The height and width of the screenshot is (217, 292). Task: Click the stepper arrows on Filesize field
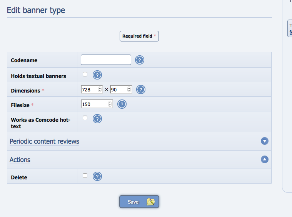coord(110,104)
